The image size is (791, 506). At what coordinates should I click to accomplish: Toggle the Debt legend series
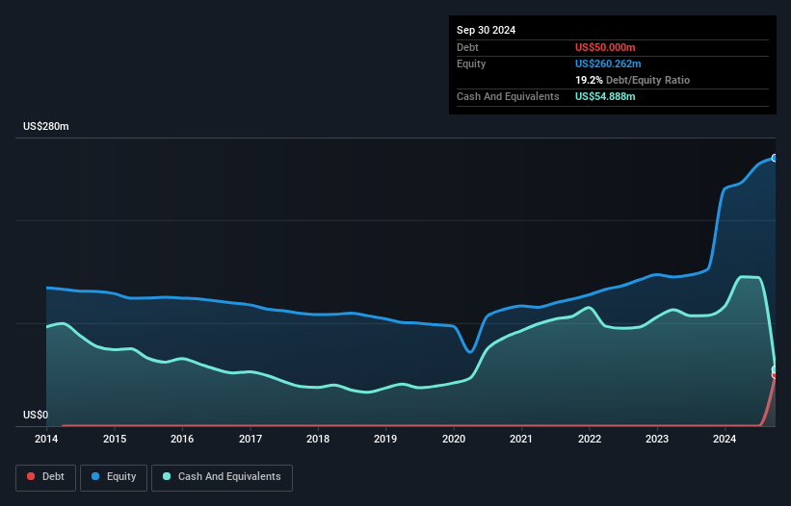point(46,477)
